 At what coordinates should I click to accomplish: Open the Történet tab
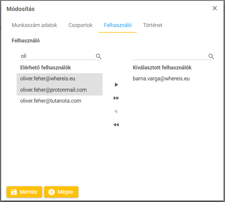click(152, 25)
